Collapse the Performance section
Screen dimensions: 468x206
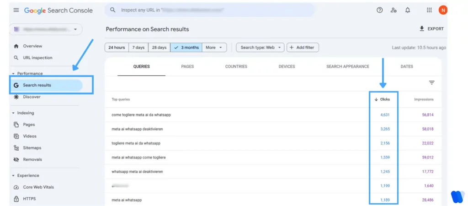[x=13, y=74]
